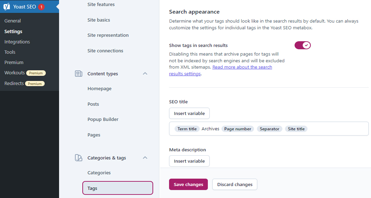Viewport: 371px width, 198px height.
Task: Click the word Archives in SEO title
Action: (210, 129)
